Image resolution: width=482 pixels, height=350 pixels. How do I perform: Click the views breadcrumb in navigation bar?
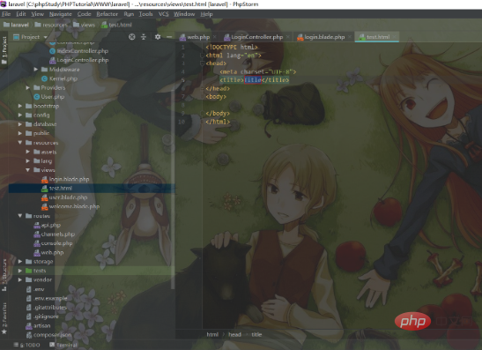pyautogui.click(x=85, y=25)
